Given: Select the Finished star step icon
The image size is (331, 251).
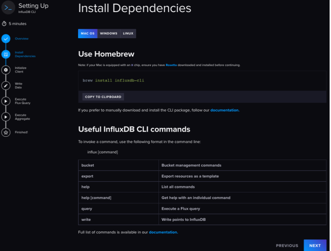Looking at the screenshot, I should 6,132.
